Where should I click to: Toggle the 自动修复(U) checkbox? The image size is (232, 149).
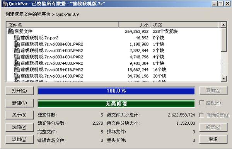coord(202,115)
